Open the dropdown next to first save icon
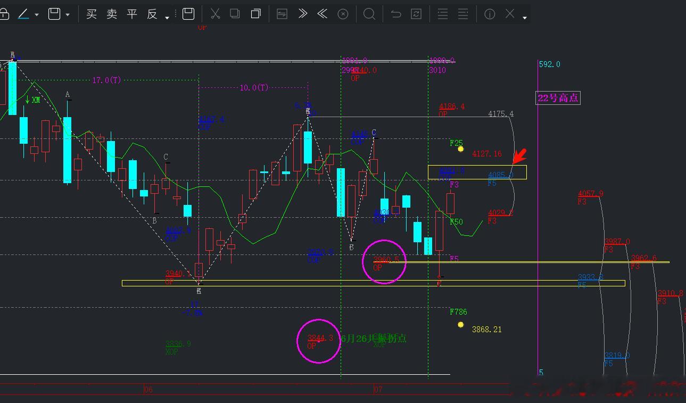This screenshot has width=686, height=403. tap(68, 15)
